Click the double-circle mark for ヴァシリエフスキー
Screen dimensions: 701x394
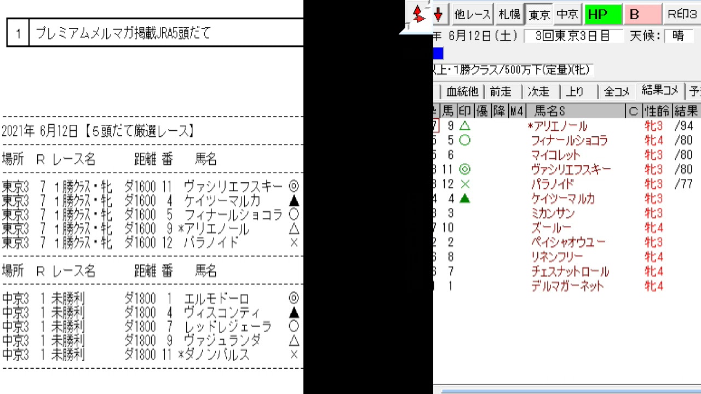pyautogui.click(x=464, y=170)
